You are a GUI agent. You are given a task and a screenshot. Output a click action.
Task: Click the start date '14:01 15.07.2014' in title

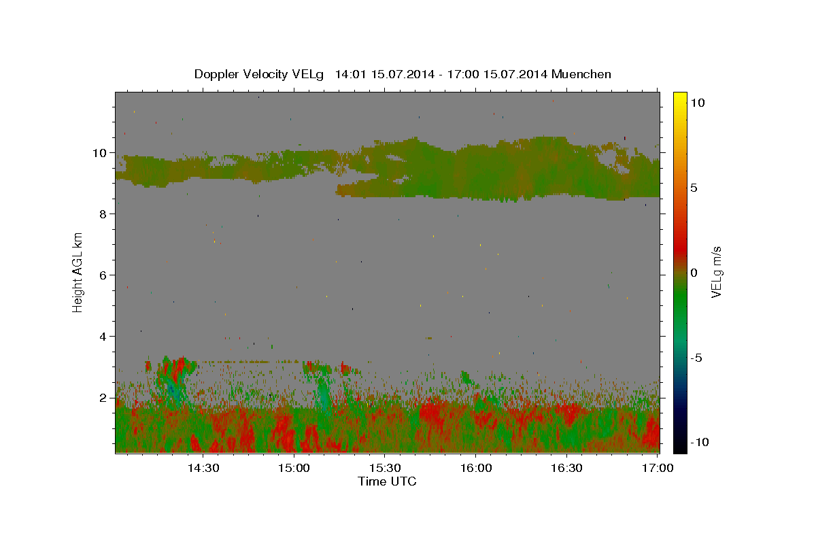pos(384,74)
